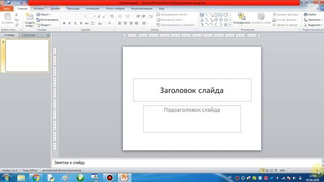This screenshot has height=182, width=324.
Task: Click the clear formatting icon
Action: 112,17
